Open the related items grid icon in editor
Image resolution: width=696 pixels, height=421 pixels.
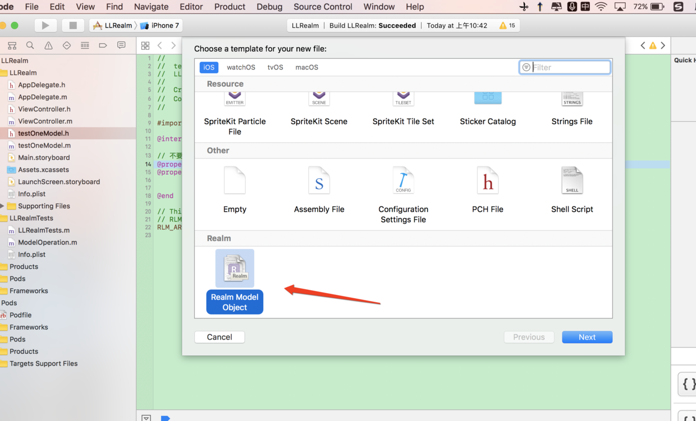(145, 45)
